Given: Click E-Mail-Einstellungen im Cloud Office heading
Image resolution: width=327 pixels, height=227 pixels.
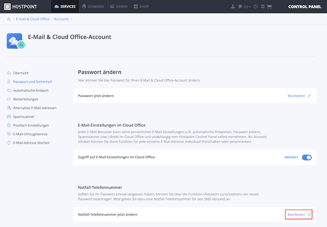Looking at the screenshot, I should coord(112,125).
